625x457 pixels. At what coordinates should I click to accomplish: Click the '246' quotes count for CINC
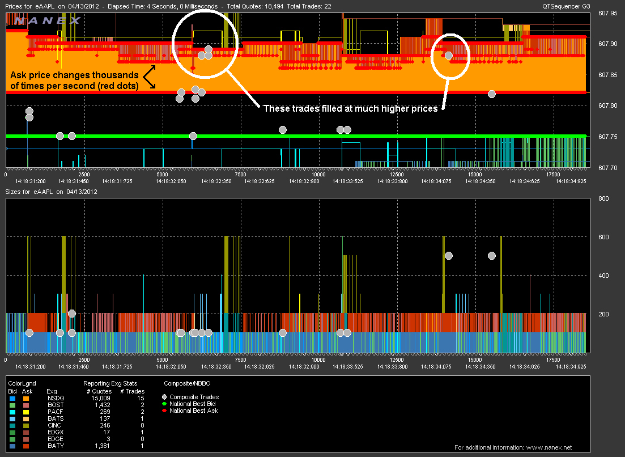(x=105, y=425)
